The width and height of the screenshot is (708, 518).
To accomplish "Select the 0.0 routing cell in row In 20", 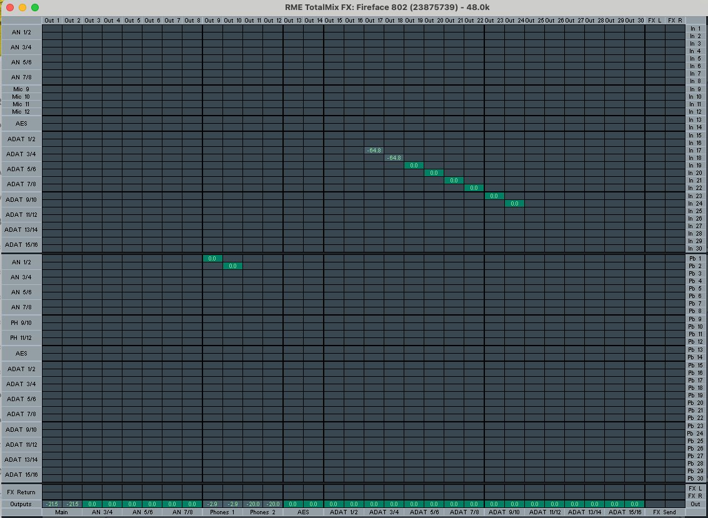I will point(434,173).
